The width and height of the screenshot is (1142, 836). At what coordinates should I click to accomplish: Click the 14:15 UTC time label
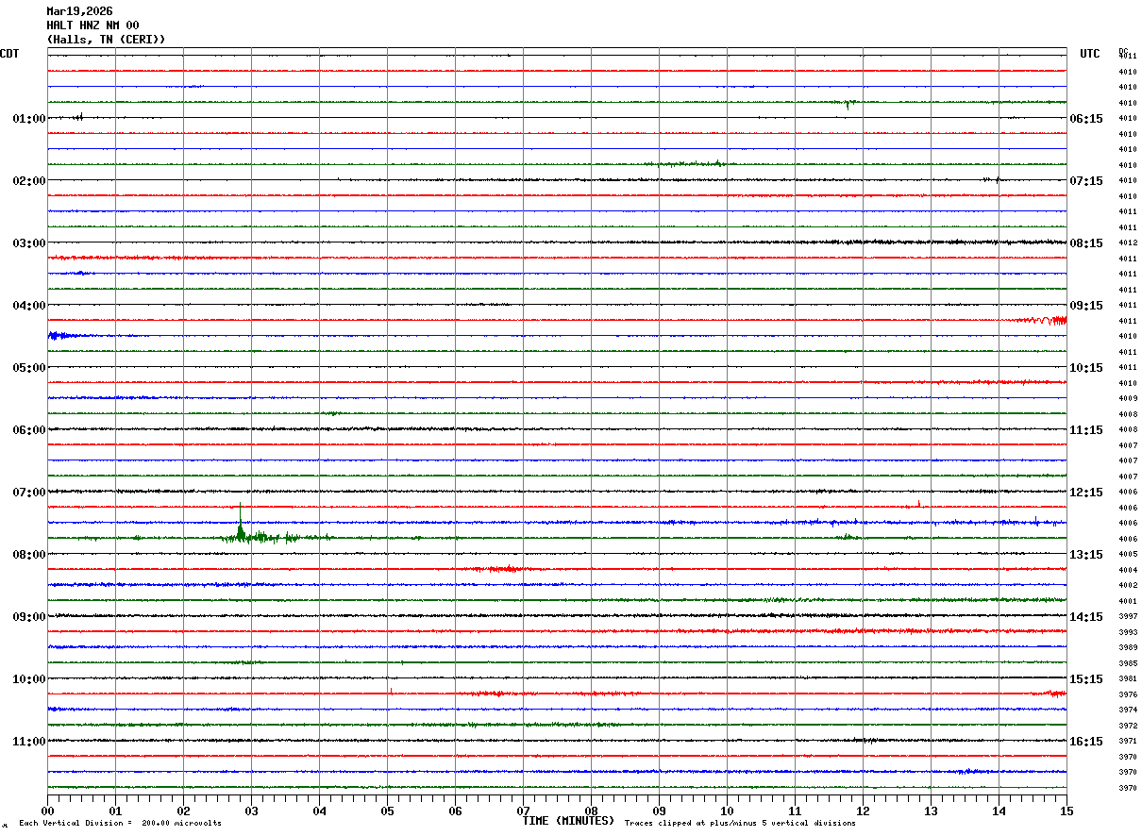pos(1086,617)
